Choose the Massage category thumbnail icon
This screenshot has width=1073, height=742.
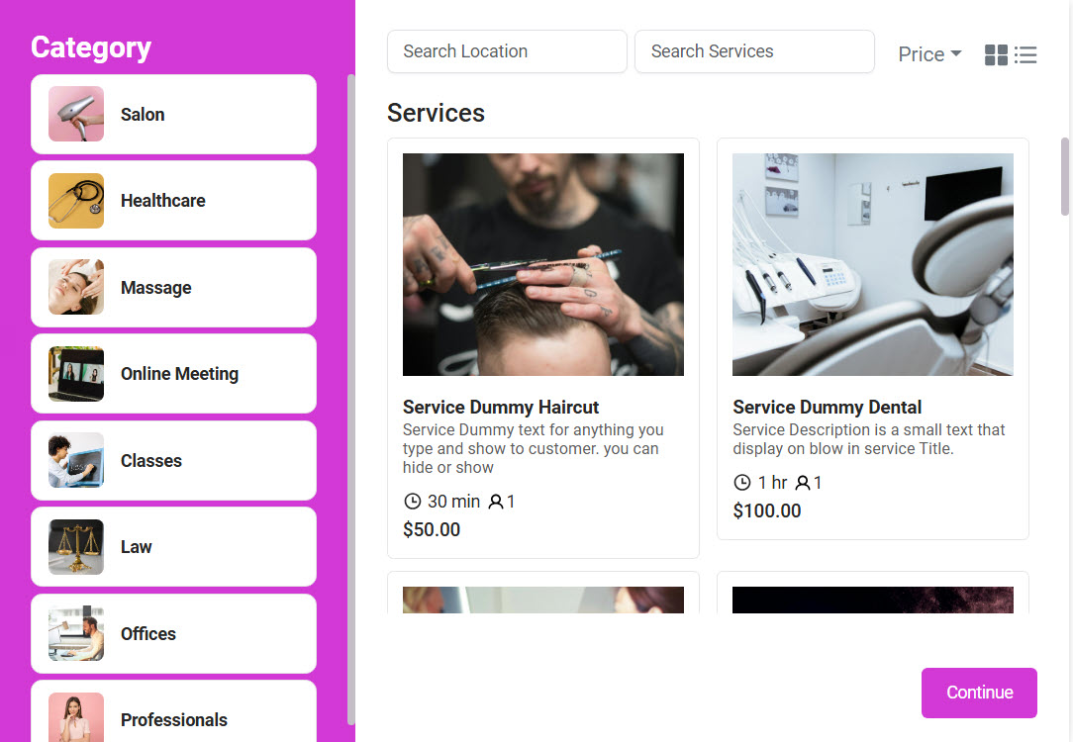(76, 287)
